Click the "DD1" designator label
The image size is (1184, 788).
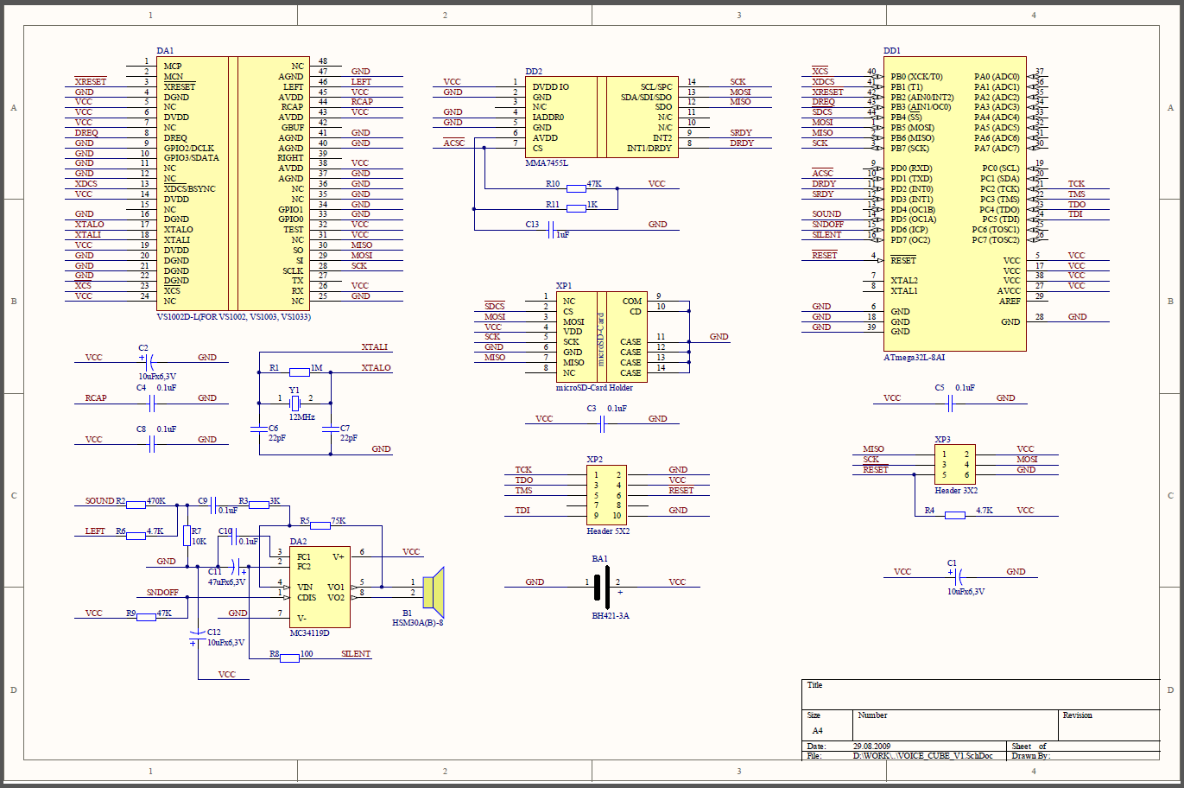pos(892,51)
